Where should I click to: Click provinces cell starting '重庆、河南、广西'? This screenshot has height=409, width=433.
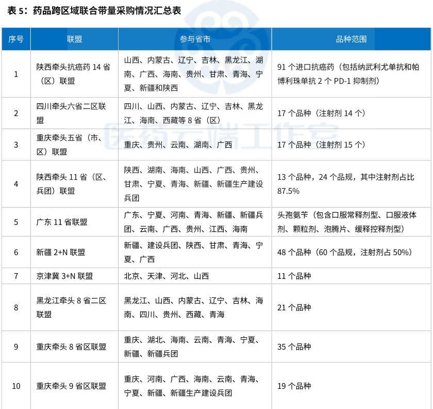(195, 386)
